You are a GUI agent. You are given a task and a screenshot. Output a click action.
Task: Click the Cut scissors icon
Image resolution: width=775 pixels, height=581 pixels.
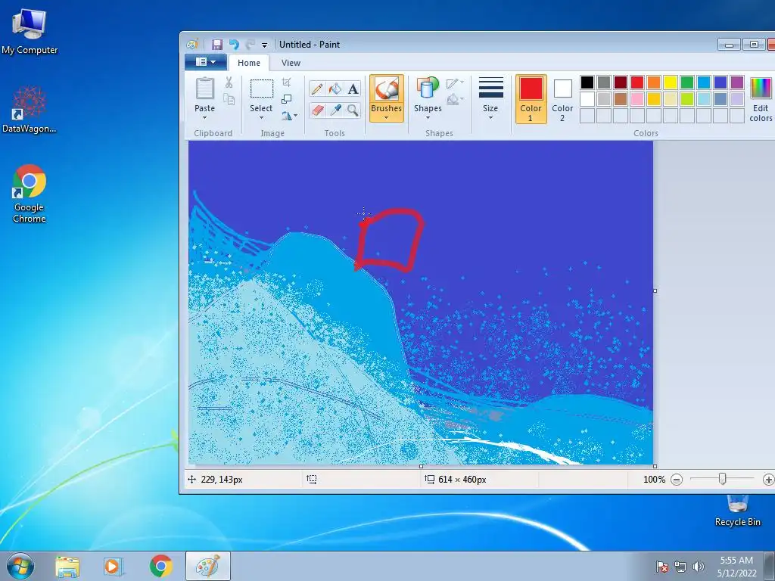click(229, 82)
